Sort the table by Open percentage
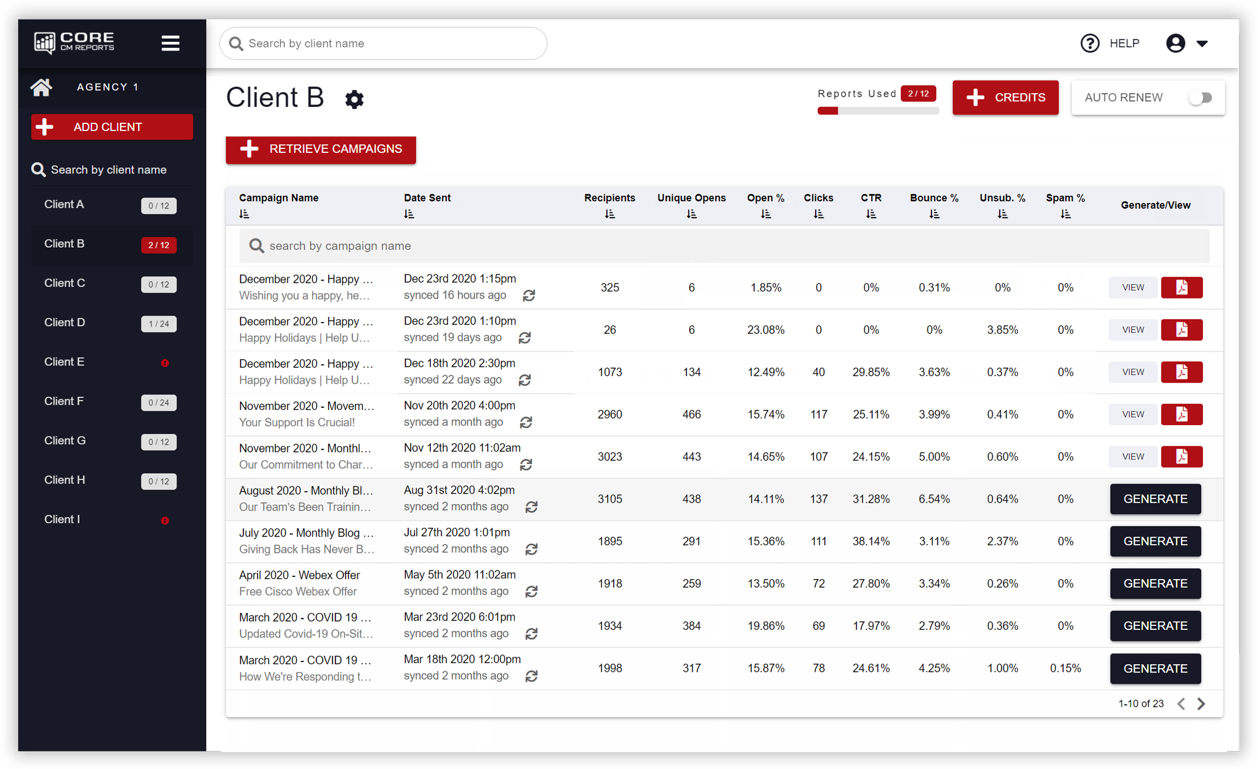 tap(766, 213)
